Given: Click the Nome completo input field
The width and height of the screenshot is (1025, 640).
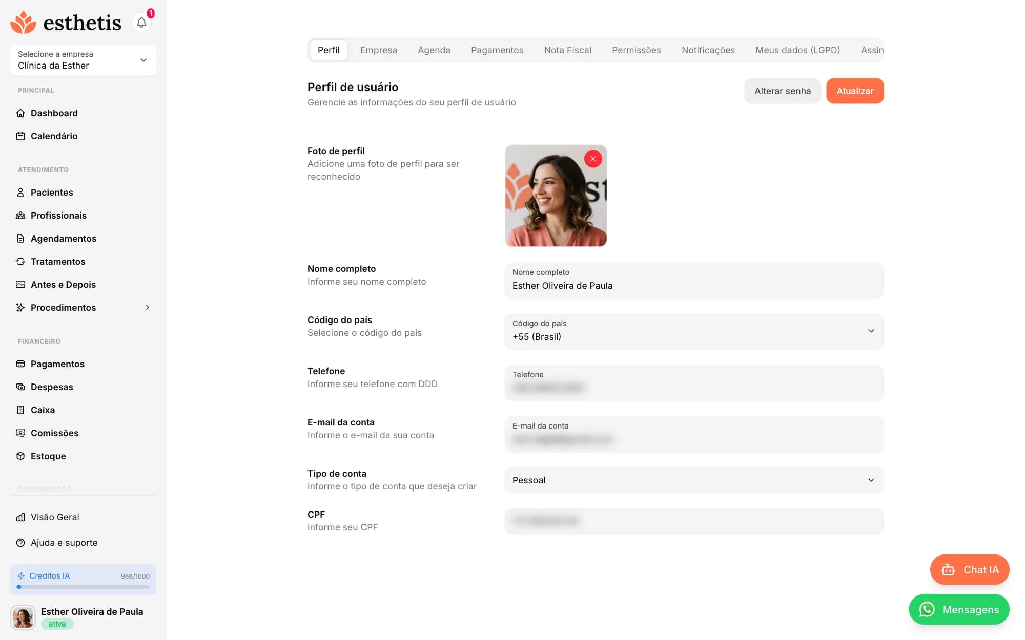Looking at the screenshot, I should [x=694, y=281].
